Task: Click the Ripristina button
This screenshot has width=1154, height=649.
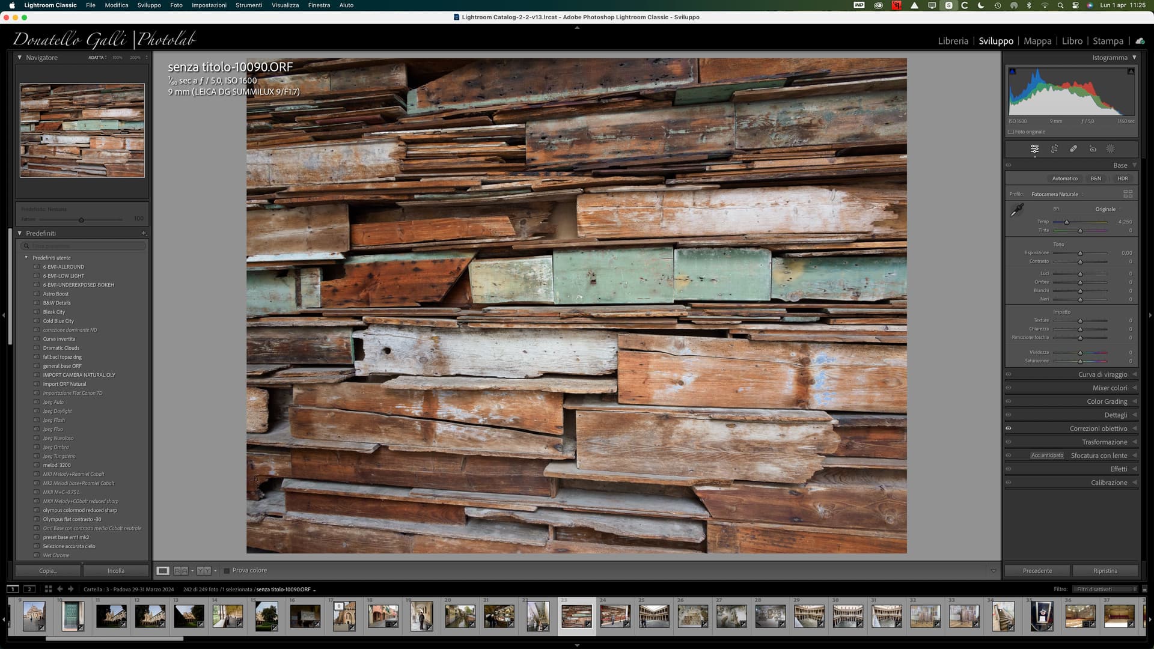Action: (1105, 570)
